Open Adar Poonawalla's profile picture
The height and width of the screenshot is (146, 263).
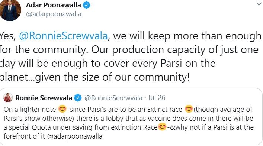[10, 10]
